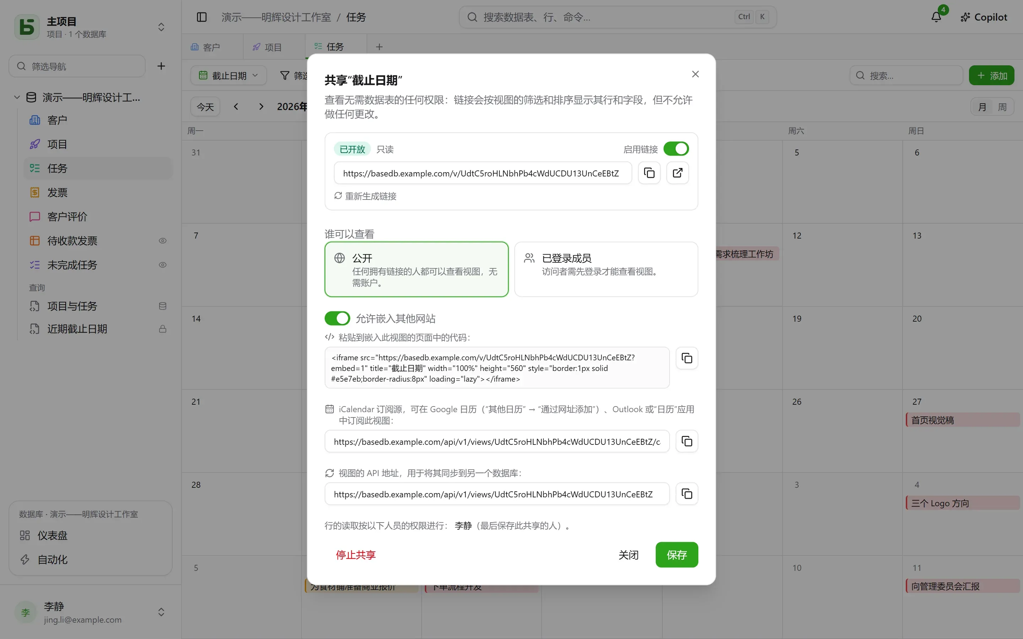Toggle the sidebar panel icon
Image resolution: width=1023 pixels, height=639 pixels.
[202, 17]
